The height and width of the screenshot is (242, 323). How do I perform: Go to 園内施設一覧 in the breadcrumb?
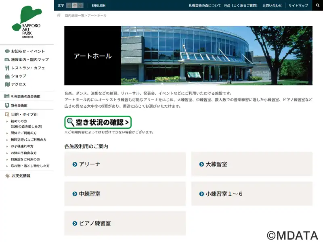click(x=74, y=15)
